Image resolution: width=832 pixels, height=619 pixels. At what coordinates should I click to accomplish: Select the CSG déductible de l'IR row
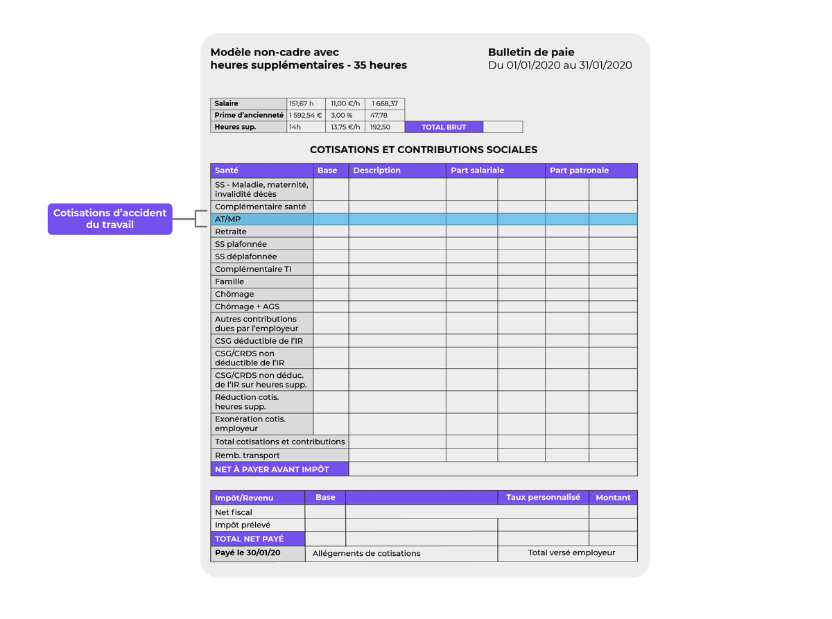click(424, 341)
